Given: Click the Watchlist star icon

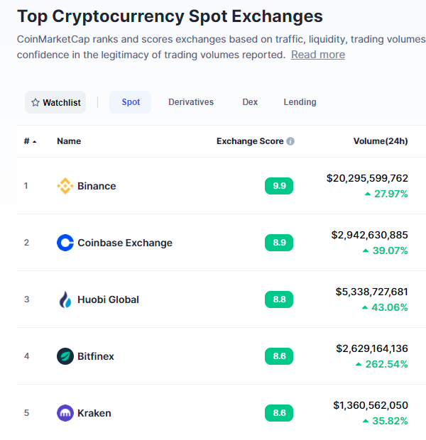Looking at the screenshot, I should point(35,102).
